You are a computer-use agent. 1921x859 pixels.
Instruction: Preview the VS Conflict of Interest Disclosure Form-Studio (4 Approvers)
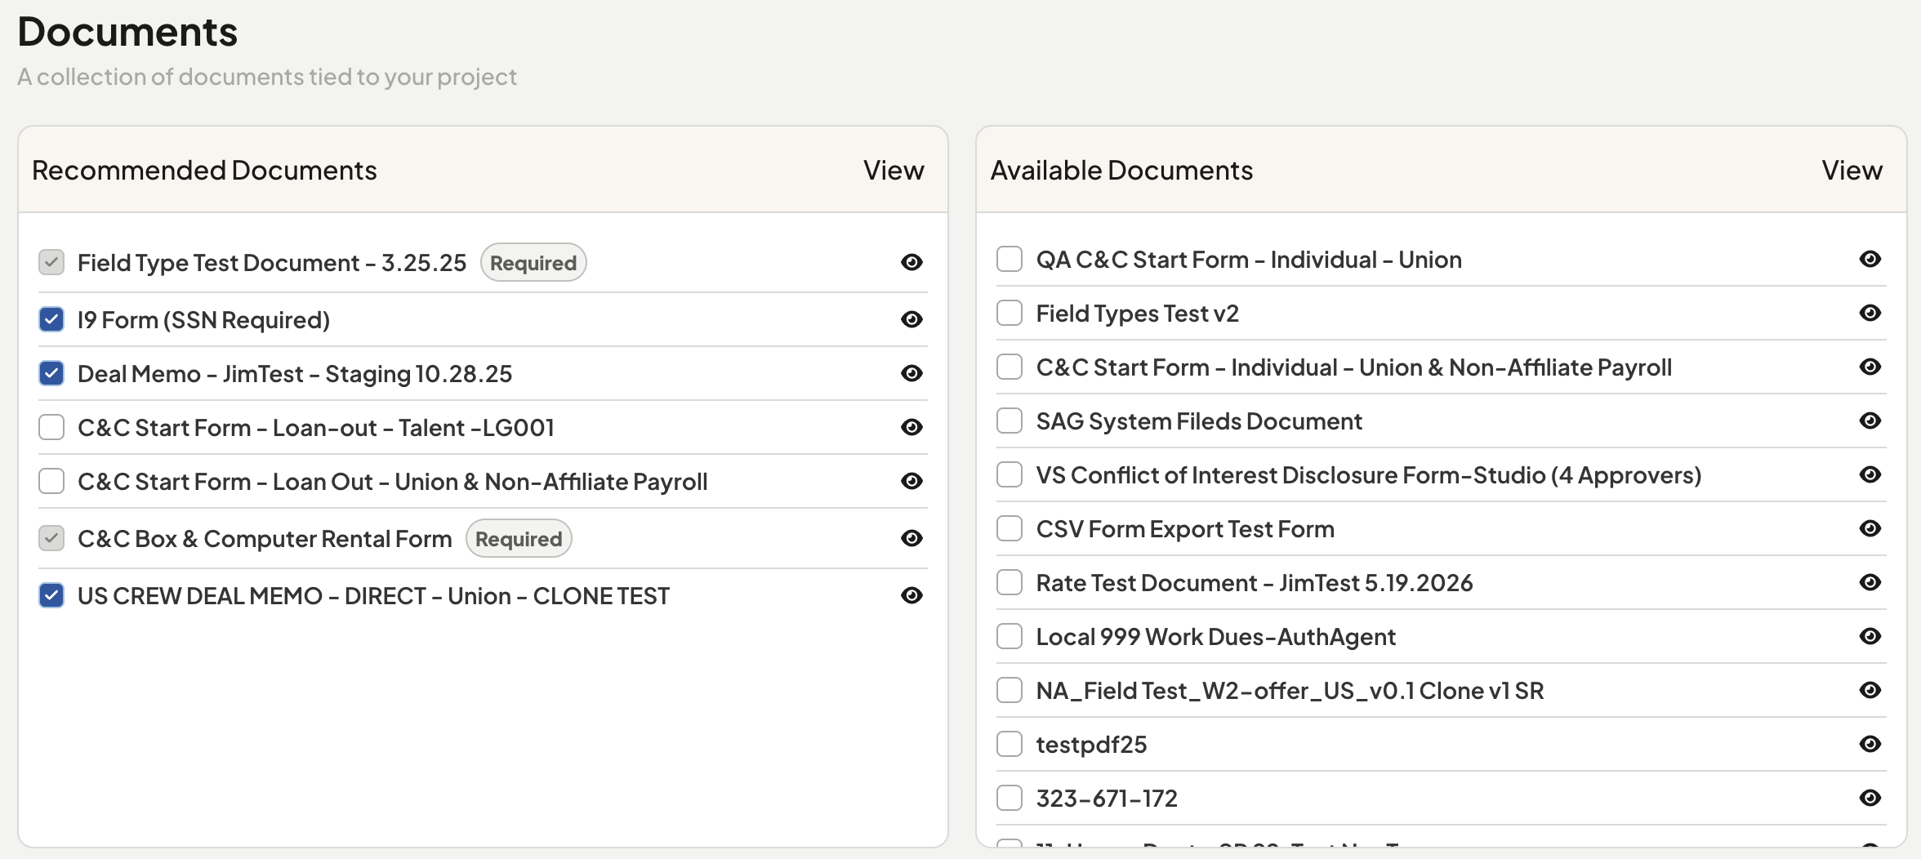coord(1870,474)
